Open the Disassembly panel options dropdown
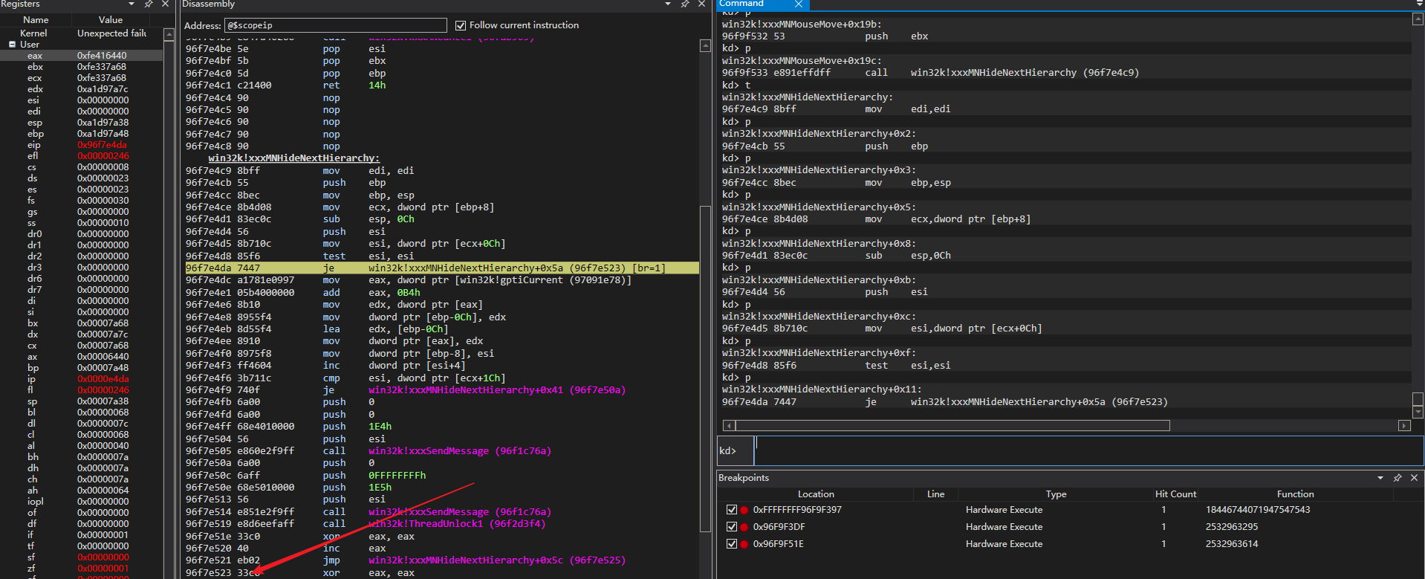The height and width of the screenshot is (579, 1425). click(x=667, y=4)
